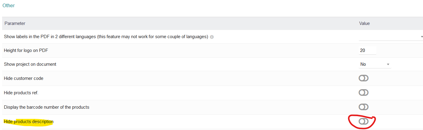Image resolution: width=423 pixels, height=130 pixels.
Task: Click the Height for logo value field
Action: (367, 50)
